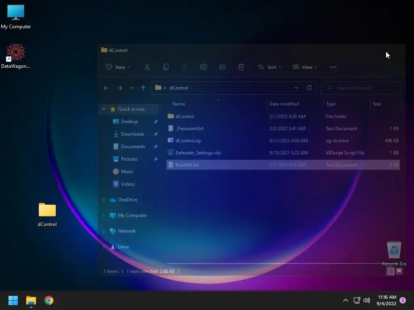Select the Defender_Settings.vbs file

tap(283, 153)
